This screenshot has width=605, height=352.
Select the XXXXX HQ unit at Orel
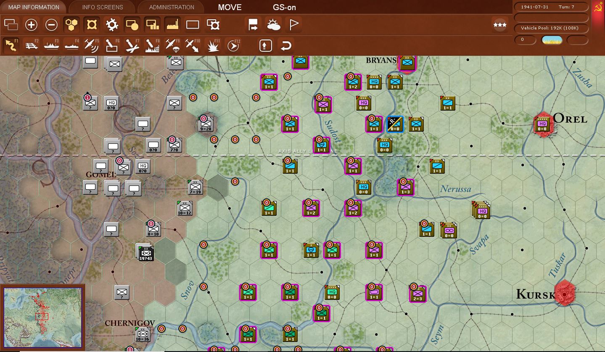(542, 124)
